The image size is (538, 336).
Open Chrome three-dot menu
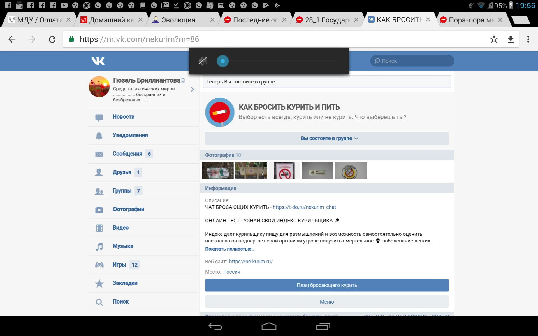point(528,39)
